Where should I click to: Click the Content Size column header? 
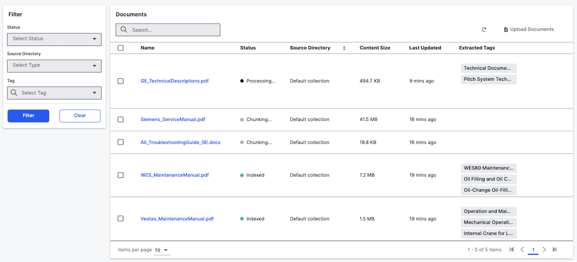tap(375, 48)
